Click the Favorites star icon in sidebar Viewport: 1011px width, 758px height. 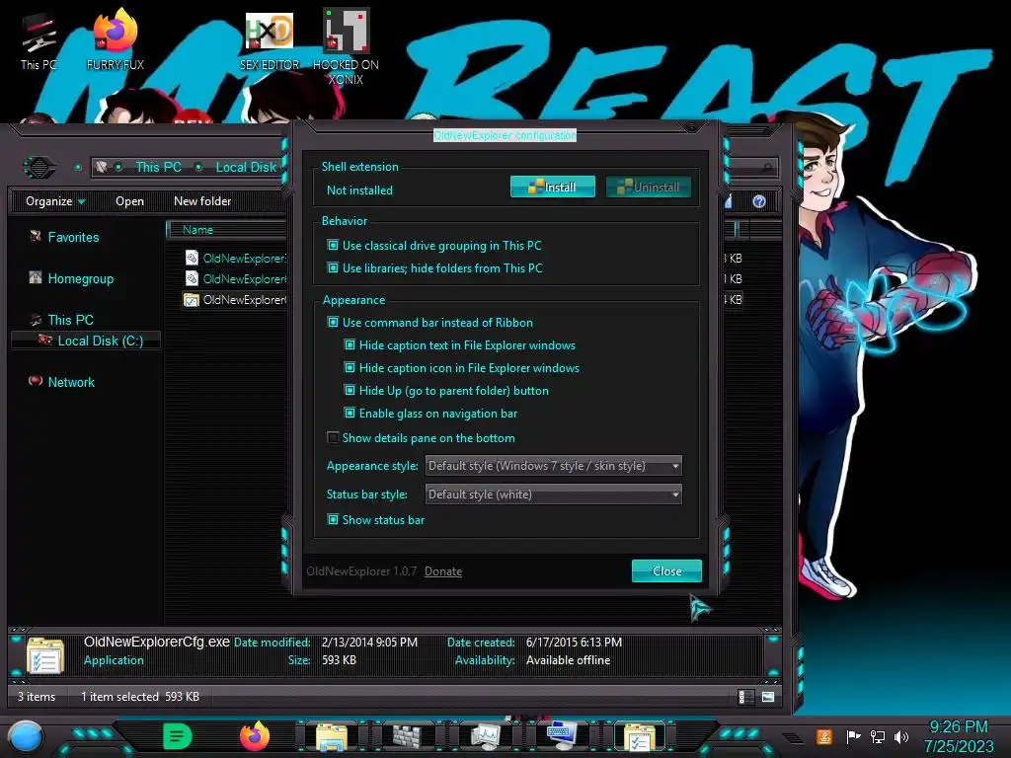point(36,237)
